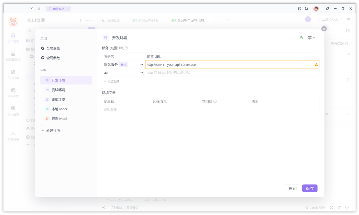The image size is (359, 215).
Task: Close the environment management dialog
Action: 324,29
